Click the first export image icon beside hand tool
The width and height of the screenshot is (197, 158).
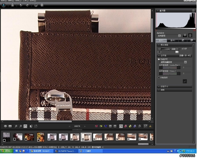[x=31, y=126]
